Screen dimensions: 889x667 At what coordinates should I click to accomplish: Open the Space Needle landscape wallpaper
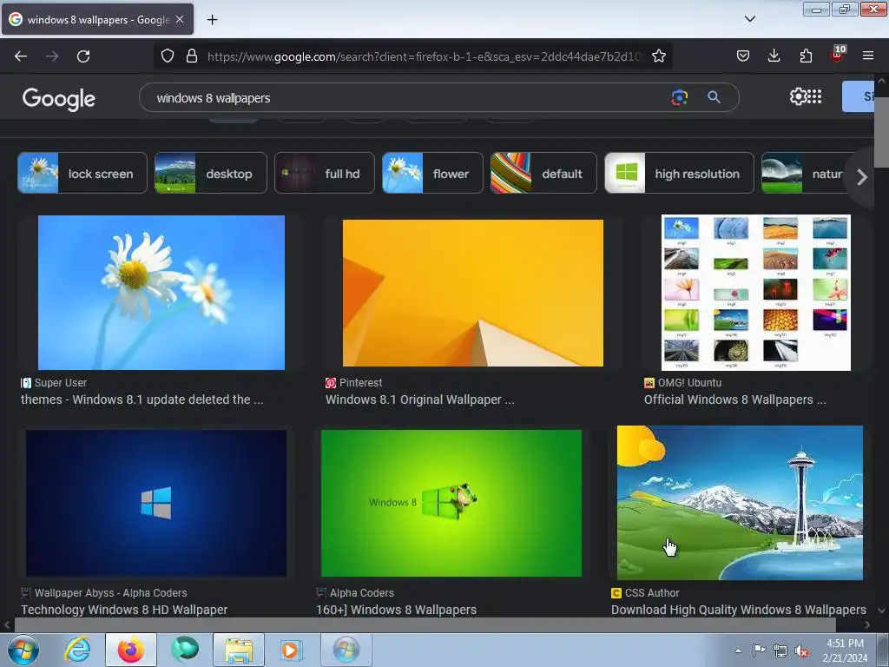coord(740,503)
